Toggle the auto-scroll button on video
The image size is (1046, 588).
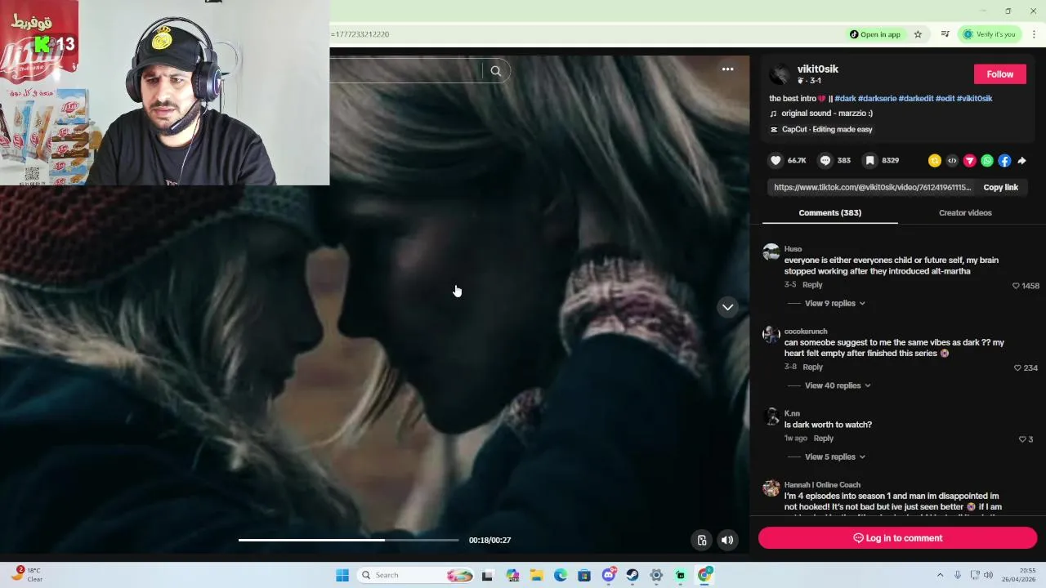click(701, 540)
